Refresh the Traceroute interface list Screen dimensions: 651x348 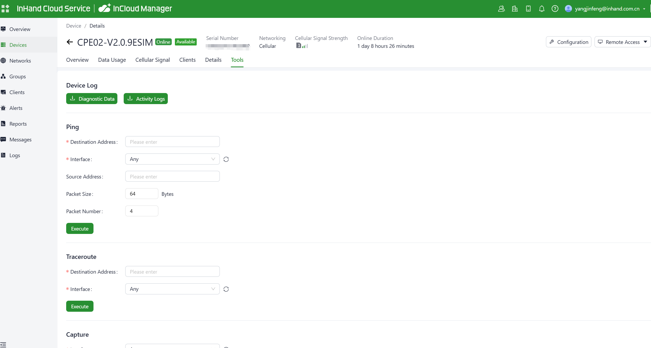pyautogui.click(x=226, y=289)
